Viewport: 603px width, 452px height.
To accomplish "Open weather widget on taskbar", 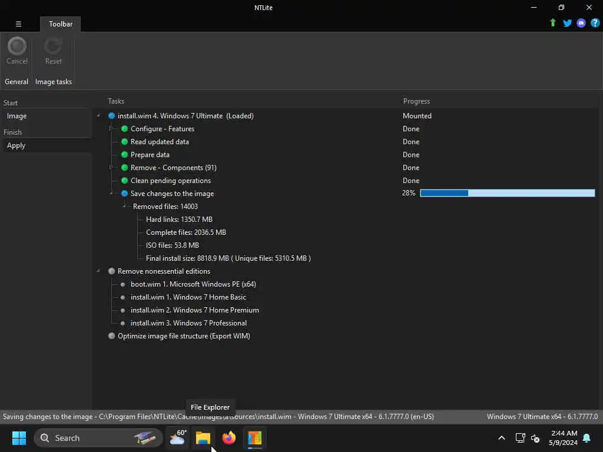I will coord(177,438).
